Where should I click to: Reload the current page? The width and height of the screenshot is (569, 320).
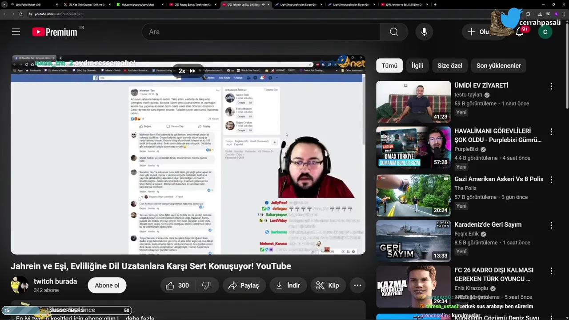coord(21,14)
